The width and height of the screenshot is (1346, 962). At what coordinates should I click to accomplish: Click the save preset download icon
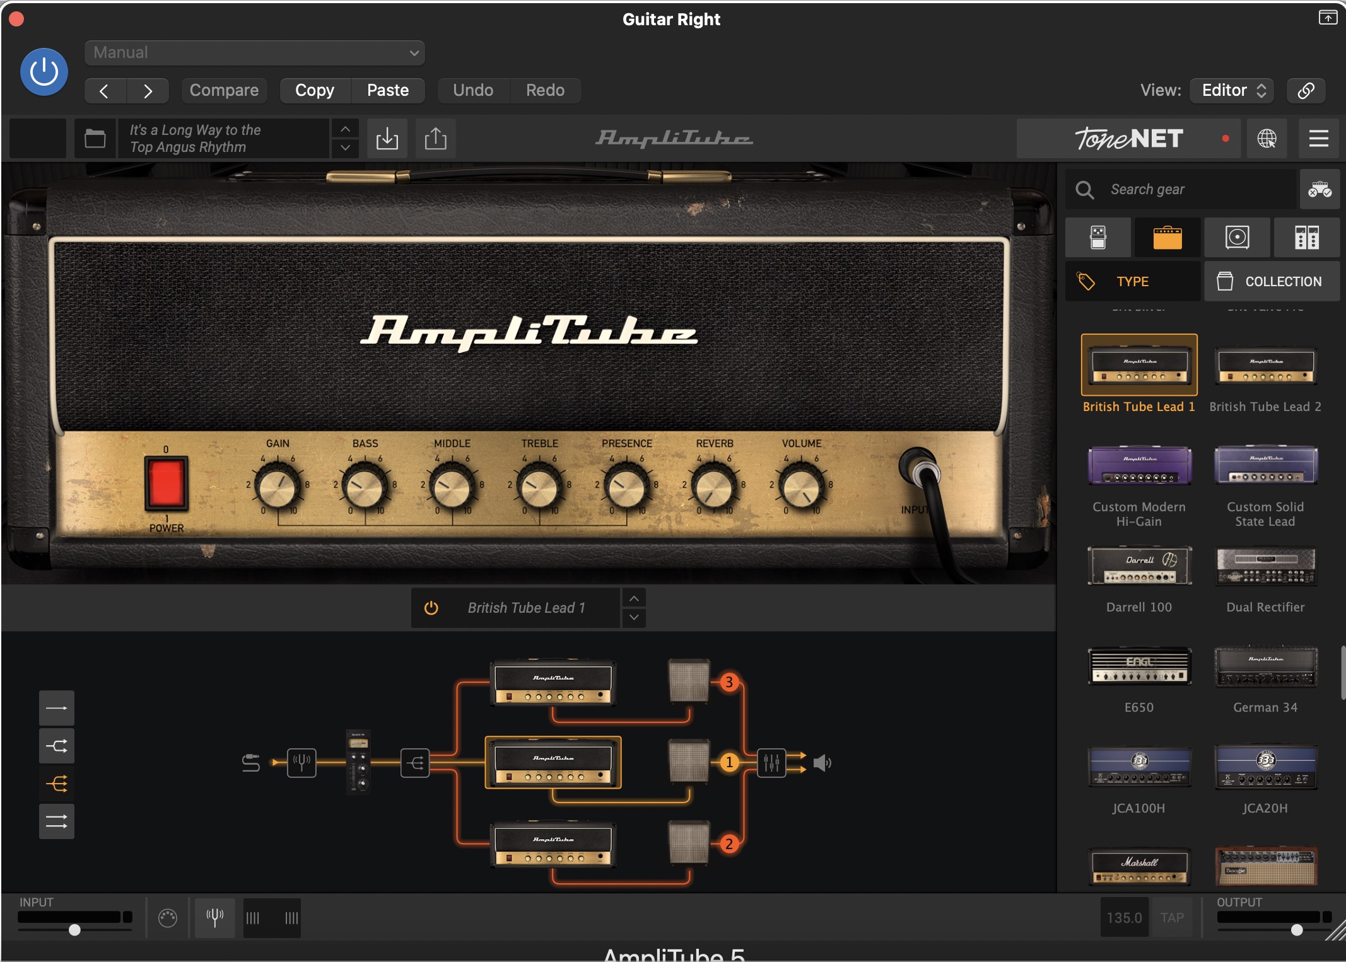click(x=387, y=138)
